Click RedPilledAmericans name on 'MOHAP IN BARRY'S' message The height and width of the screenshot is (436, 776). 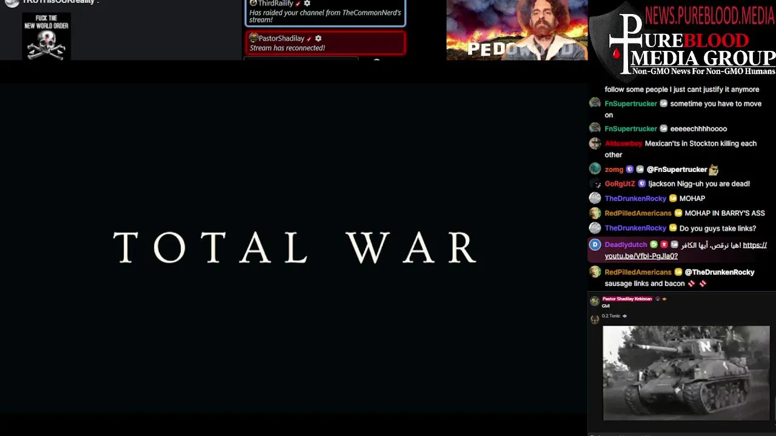638,213
